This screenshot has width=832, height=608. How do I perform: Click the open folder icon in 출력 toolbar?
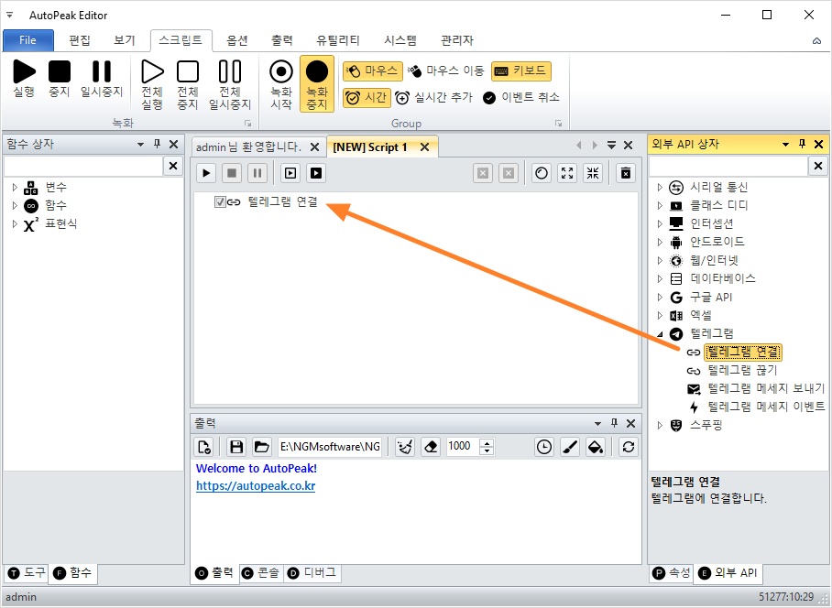[x=261, y=447]
